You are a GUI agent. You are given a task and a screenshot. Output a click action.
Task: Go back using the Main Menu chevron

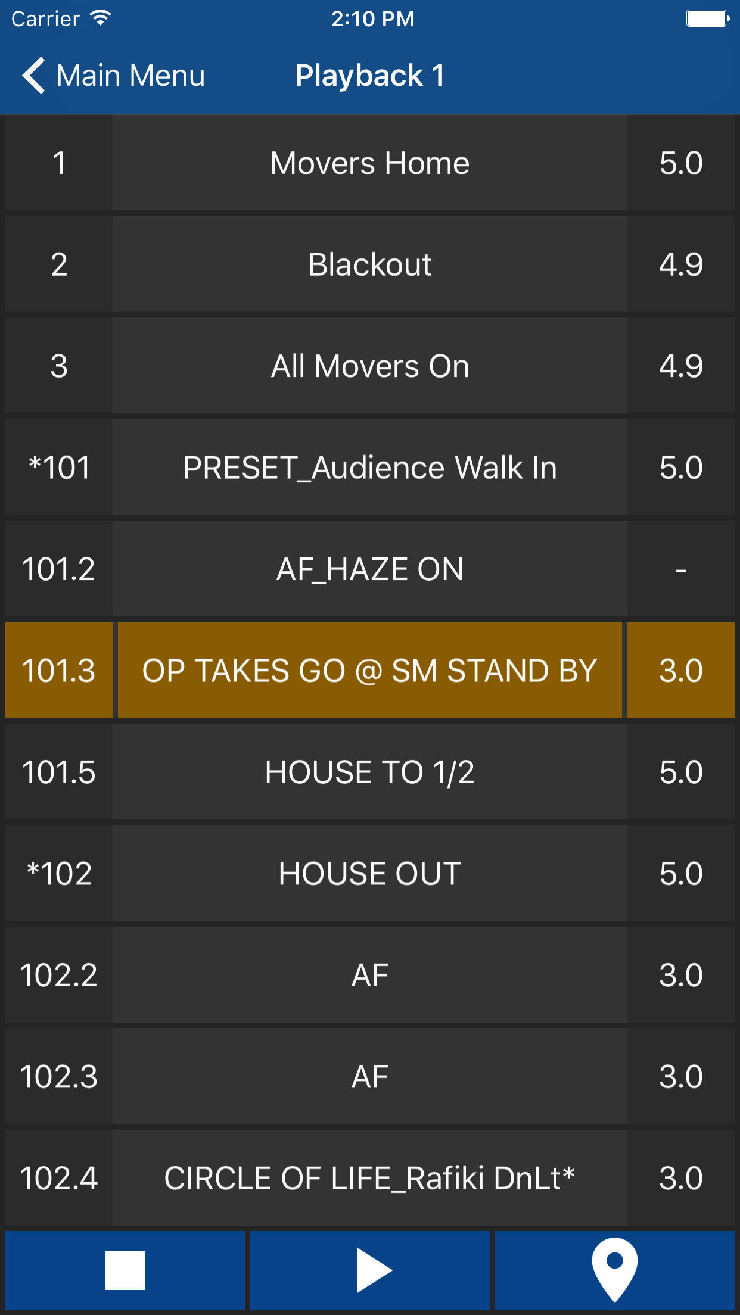coord(34,76)
